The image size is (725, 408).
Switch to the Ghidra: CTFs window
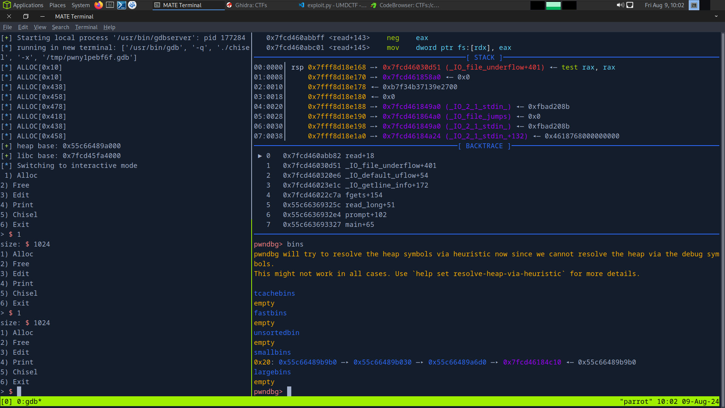247,5
